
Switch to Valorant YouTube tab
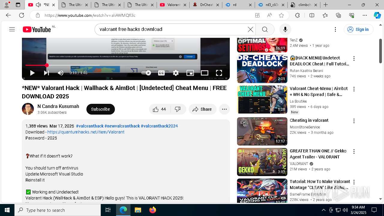[x=173, y=5]
